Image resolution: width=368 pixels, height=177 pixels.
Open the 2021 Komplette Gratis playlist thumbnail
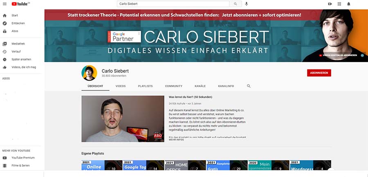tap(227, 165)
